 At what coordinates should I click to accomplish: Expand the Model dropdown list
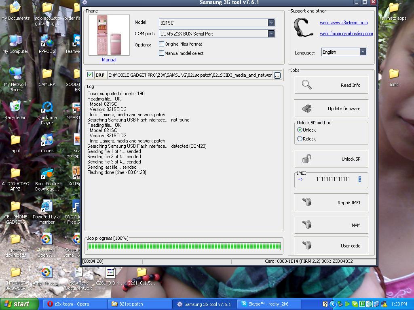point(271,23)
